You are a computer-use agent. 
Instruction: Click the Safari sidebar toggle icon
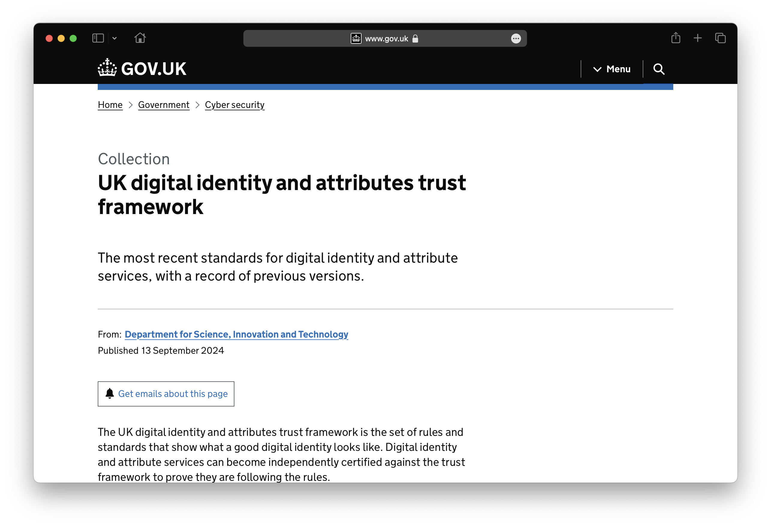98,38
